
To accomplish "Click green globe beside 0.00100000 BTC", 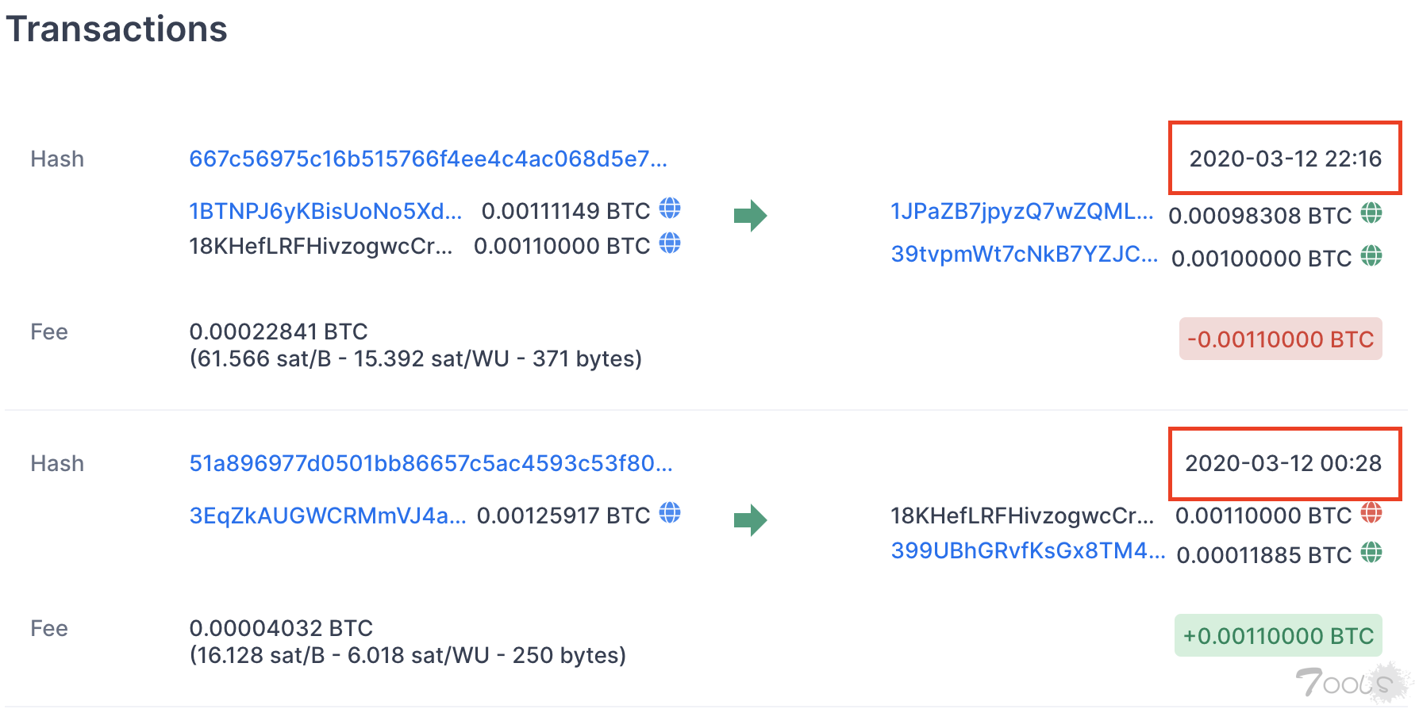I will 1371,256.
